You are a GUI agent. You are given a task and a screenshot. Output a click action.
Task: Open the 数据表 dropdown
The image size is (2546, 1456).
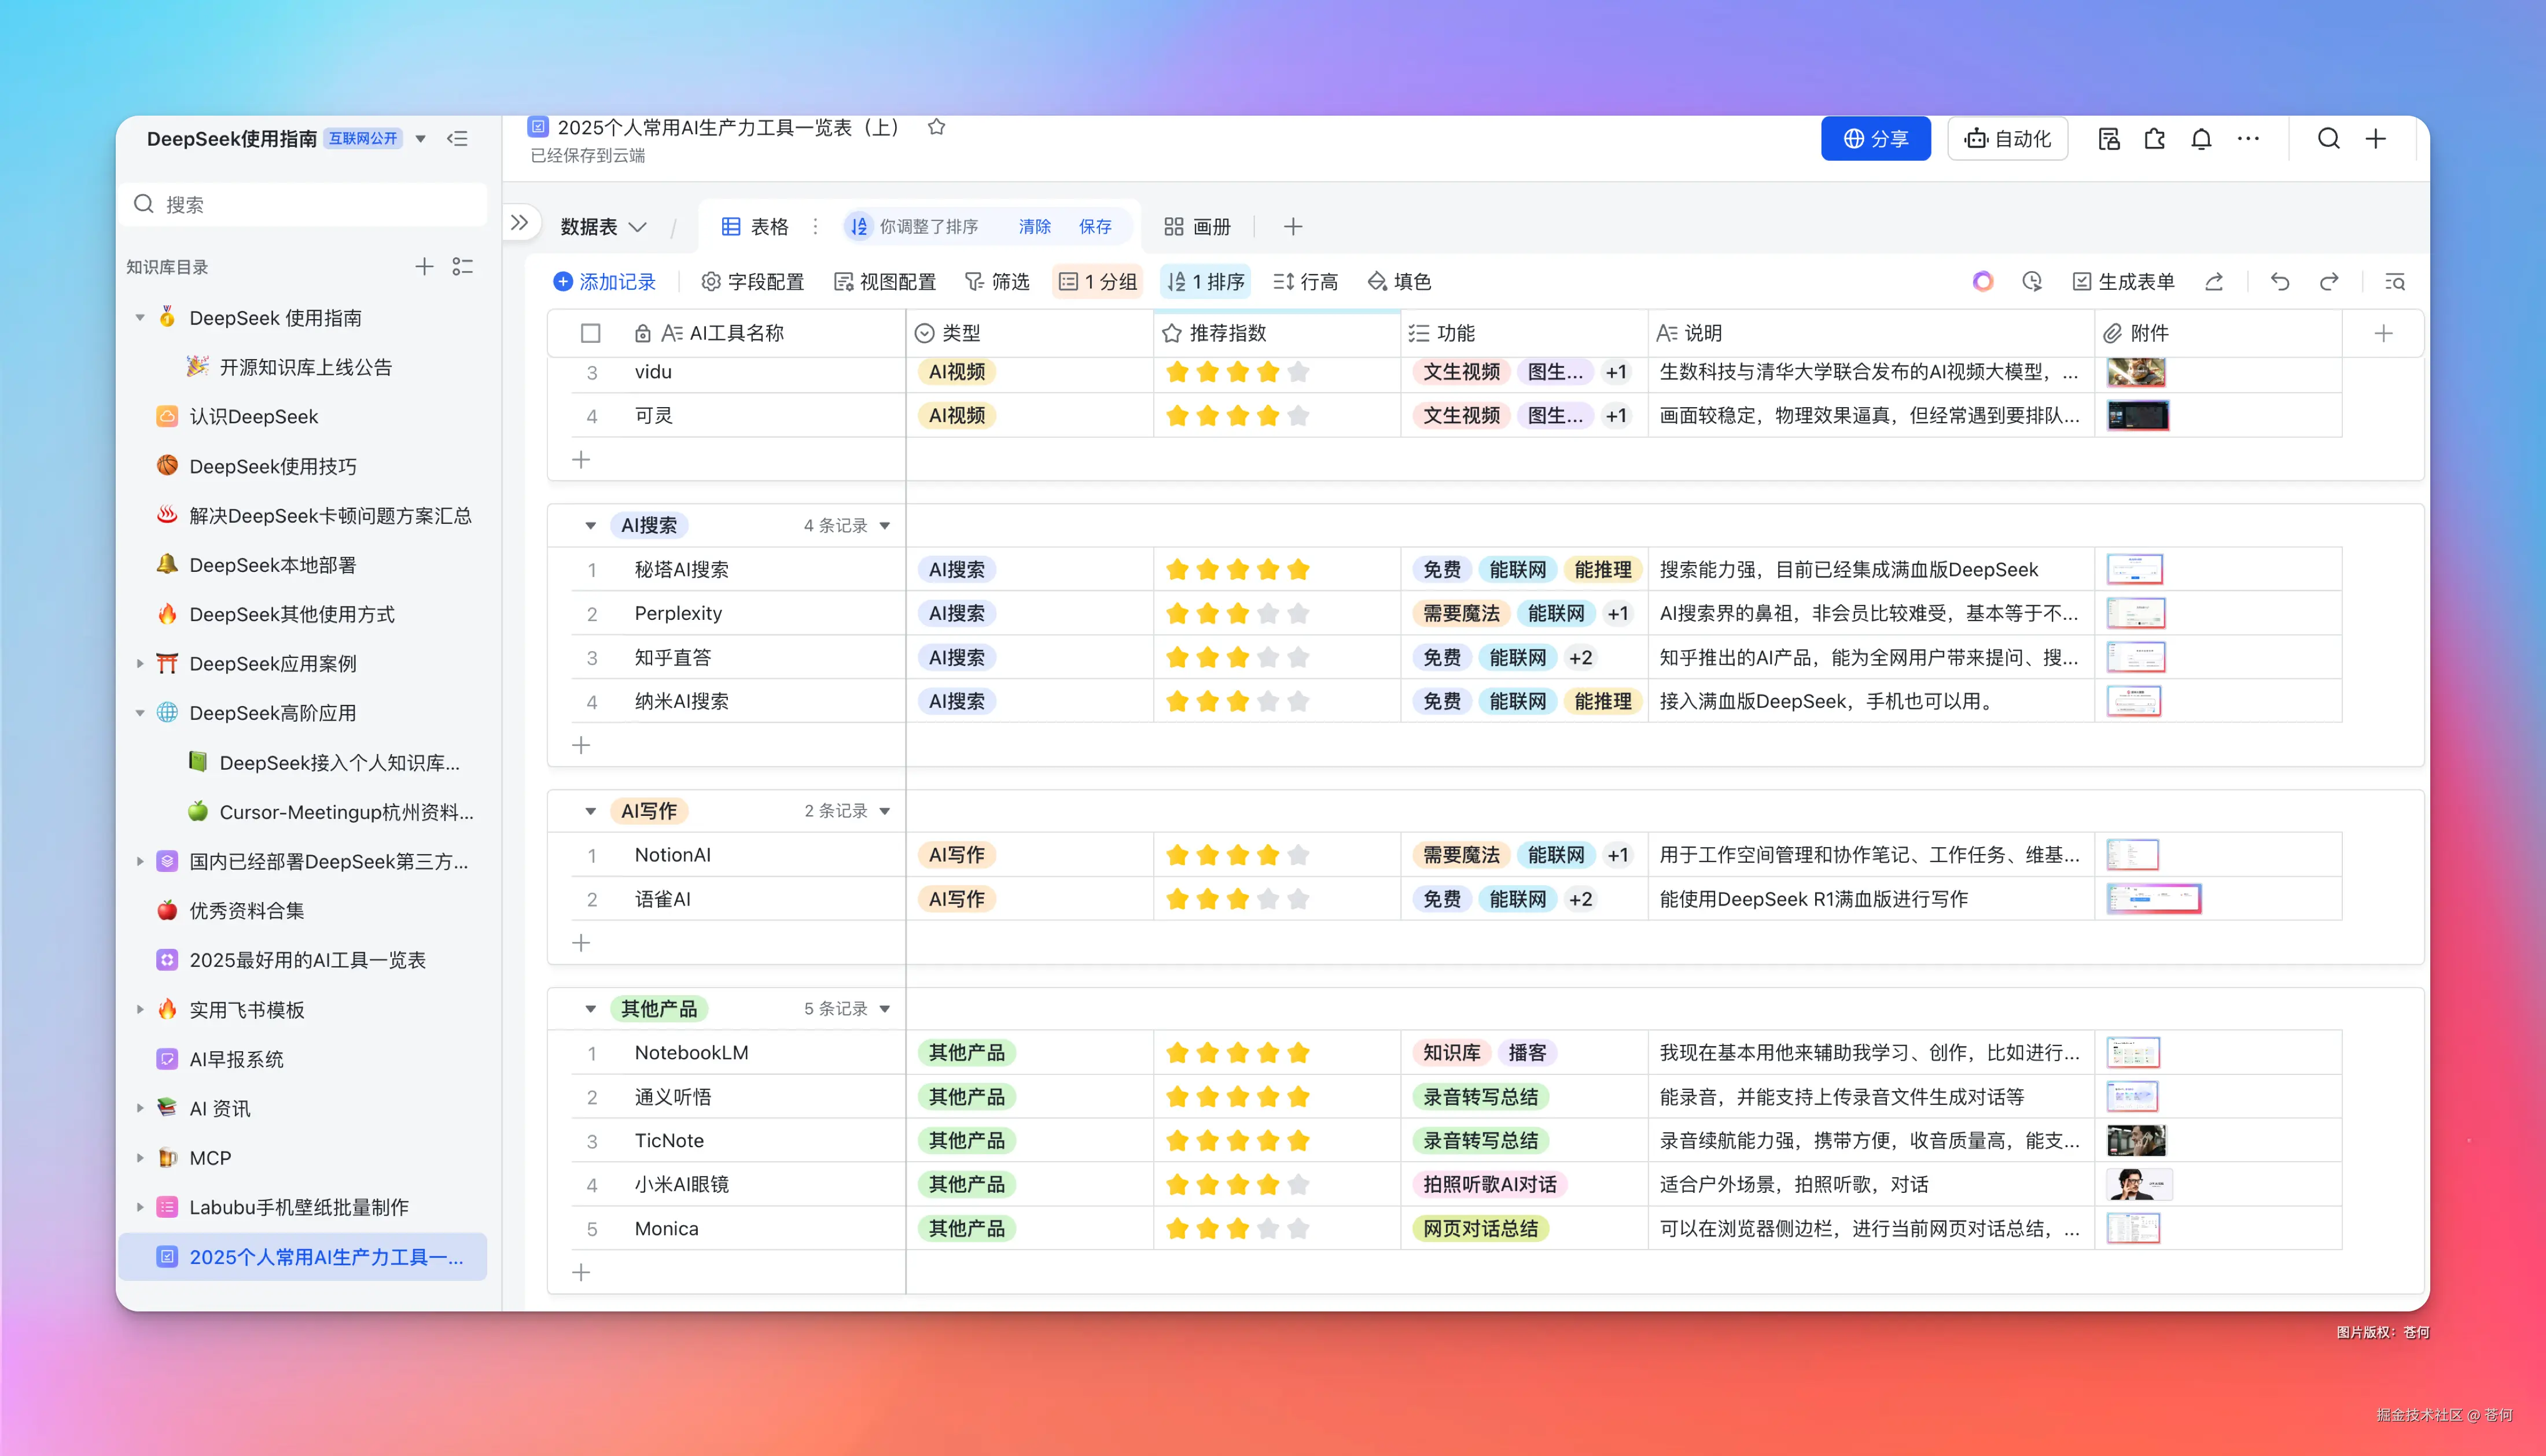click(x=602, y=227)
